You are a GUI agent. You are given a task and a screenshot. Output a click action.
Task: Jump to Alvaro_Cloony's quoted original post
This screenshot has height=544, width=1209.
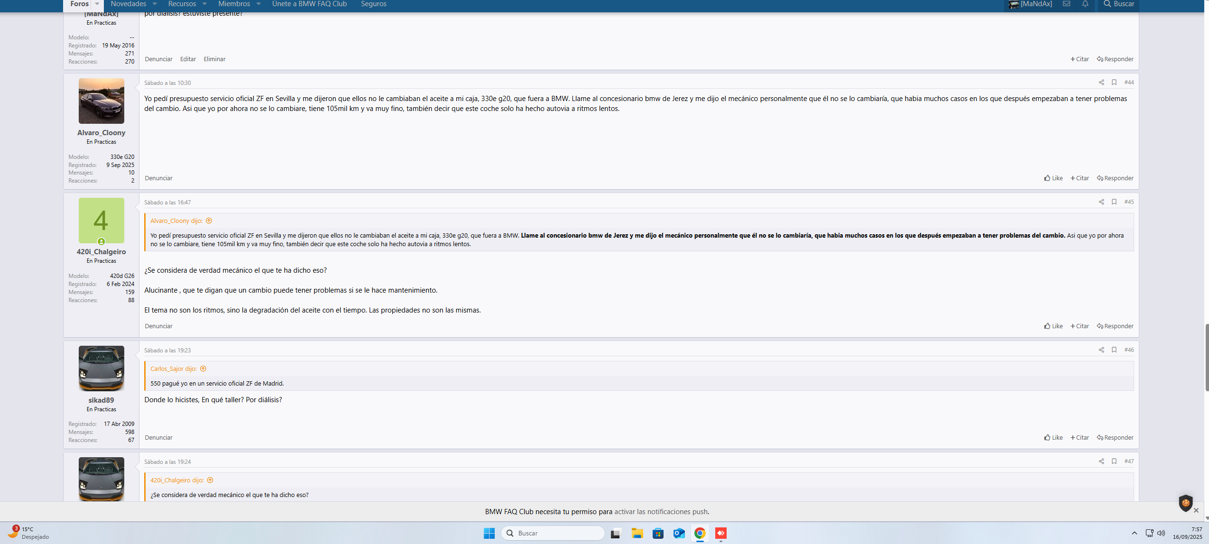(x=209, y=221)
